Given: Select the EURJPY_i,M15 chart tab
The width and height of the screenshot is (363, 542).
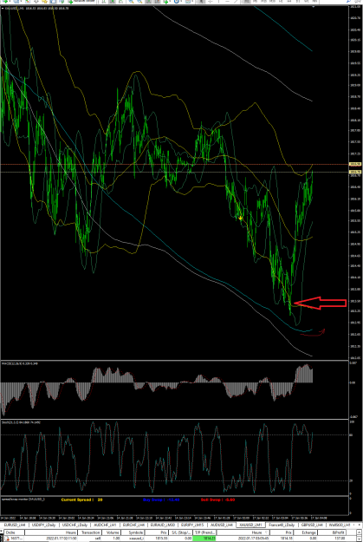Looking at the screenshot, I should click(x=192, y=525).
